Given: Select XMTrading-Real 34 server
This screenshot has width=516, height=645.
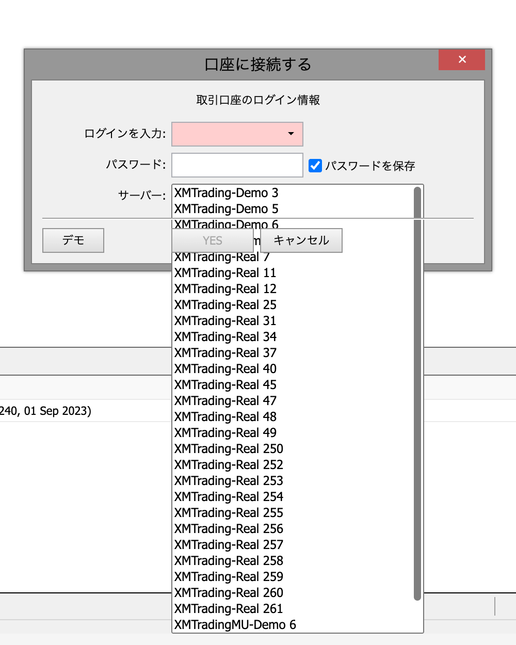Looking at the screenshot, I should coord(293,337).
